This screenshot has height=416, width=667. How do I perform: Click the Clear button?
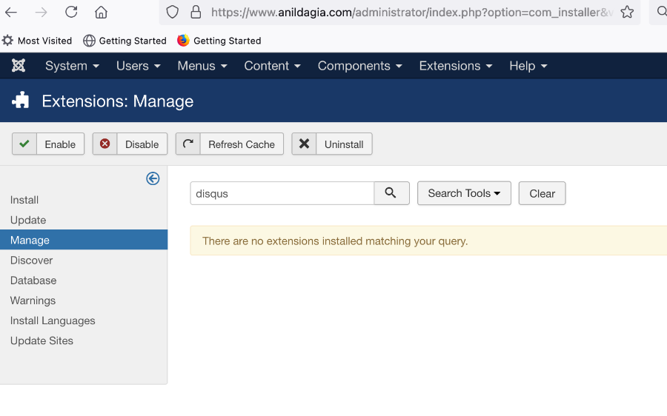coord(542,193)
